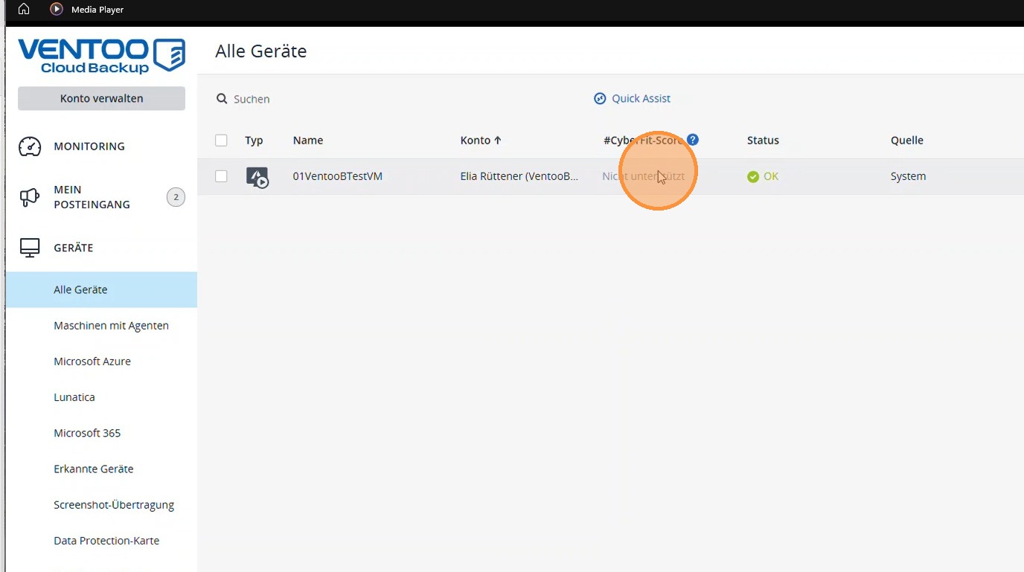Click the VM type icon for 01VentooBTestVM
The height and width of the screenshot is (572, 1024).
(257, 177)
